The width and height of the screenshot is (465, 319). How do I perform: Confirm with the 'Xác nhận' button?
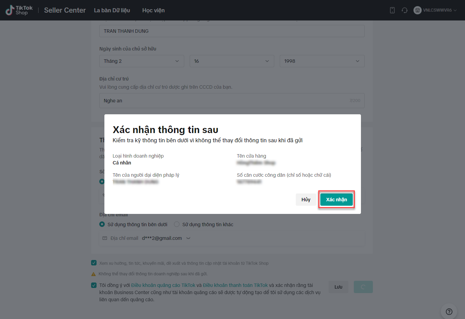[x=336, y=200]
